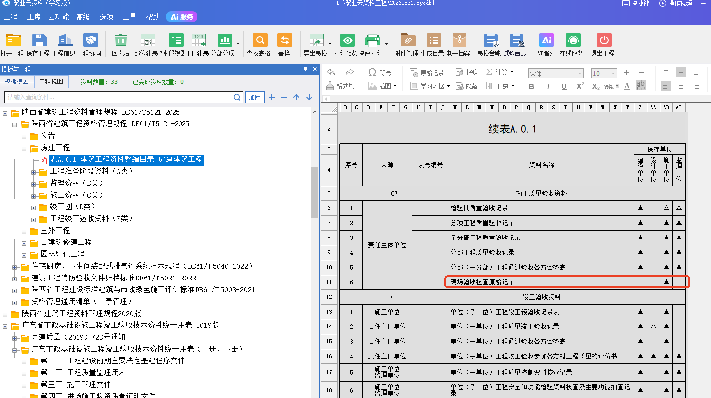Open the 计算 dropdown arrow

(512, 72)
